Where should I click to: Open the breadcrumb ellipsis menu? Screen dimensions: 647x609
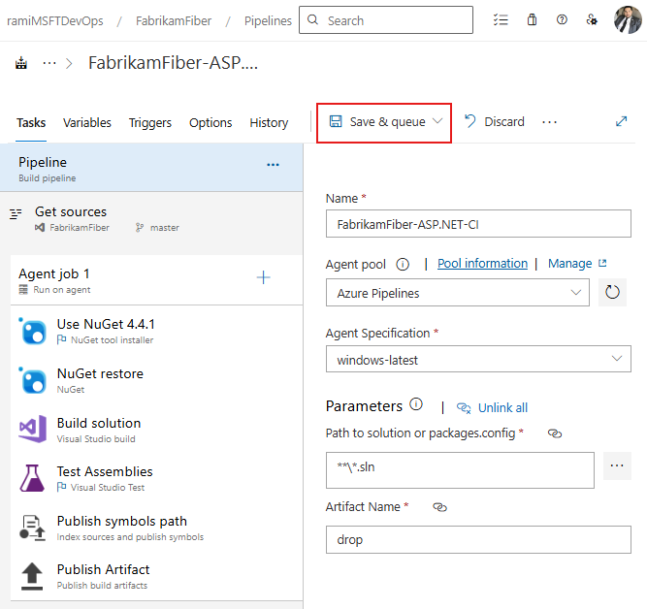click(49, 63)
